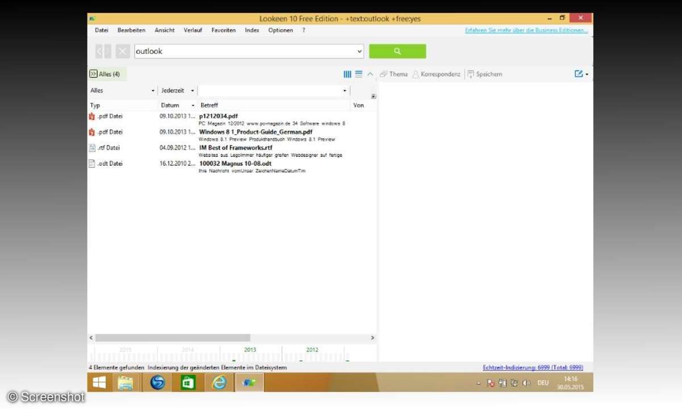Open search history dropdown in search field
Image resolution: width=682 pixels, height=409 pixels.
click(360, 51)
